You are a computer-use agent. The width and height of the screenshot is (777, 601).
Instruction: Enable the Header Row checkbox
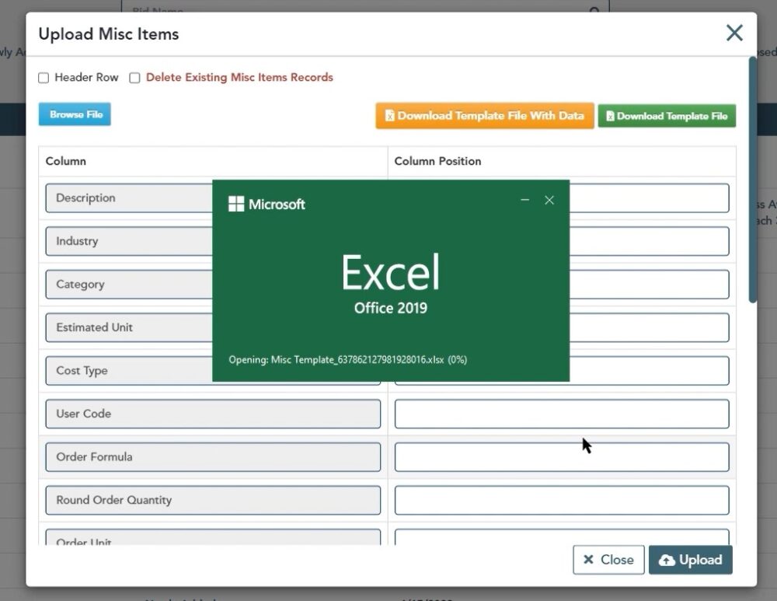[x=44, y=78]
